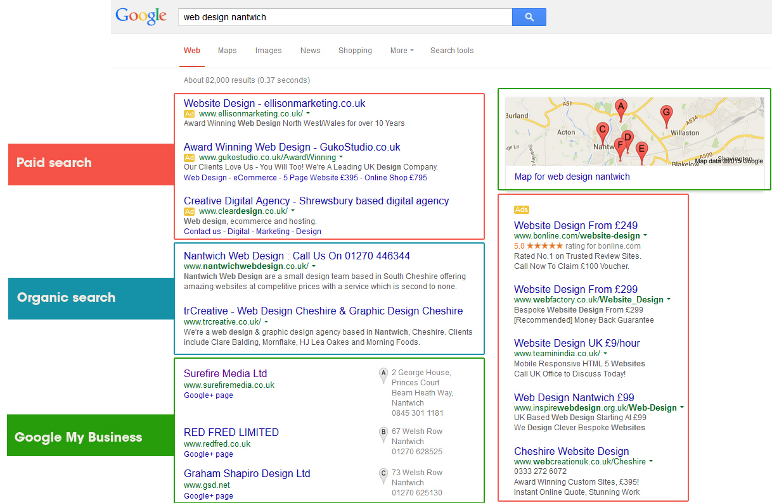Click the 'Contact us' sitelink under cleardesign

[202, 232]
